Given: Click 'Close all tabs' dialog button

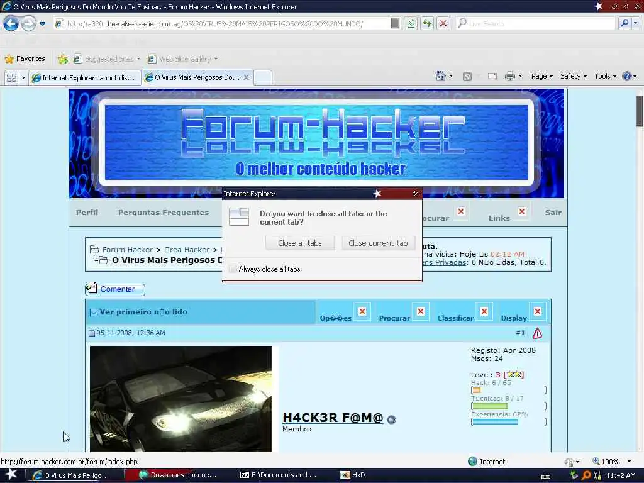Looking at the screenshot, I should (x=300, y=243).
